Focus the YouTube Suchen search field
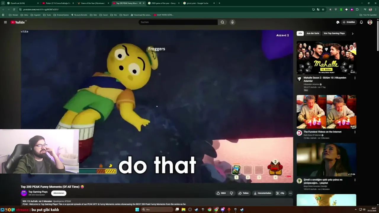Screen dimensions: 379x213 pyautogui.click(x=178, y=22)
